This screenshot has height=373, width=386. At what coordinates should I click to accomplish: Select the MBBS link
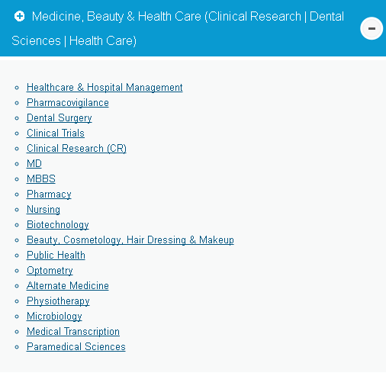click(x=41, y=179)
